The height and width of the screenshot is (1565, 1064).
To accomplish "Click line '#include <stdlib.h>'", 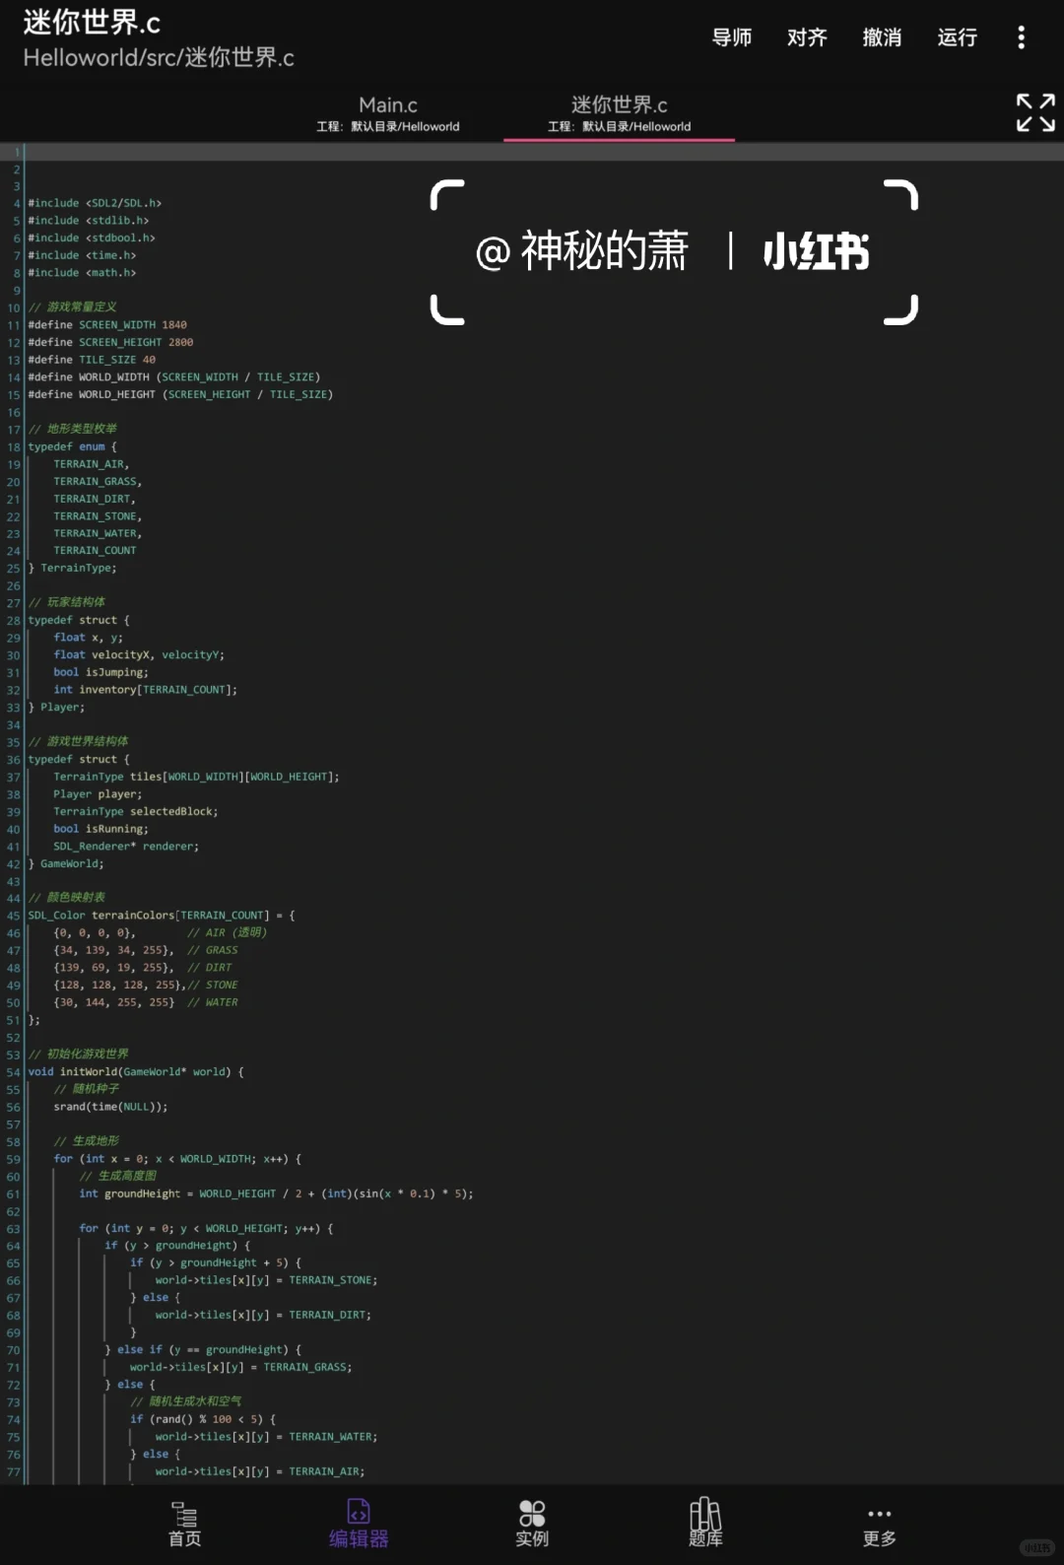I will 89,221.
